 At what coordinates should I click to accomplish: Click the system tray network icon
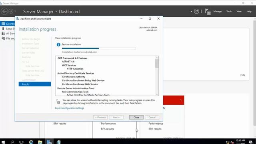click(228, 142)
